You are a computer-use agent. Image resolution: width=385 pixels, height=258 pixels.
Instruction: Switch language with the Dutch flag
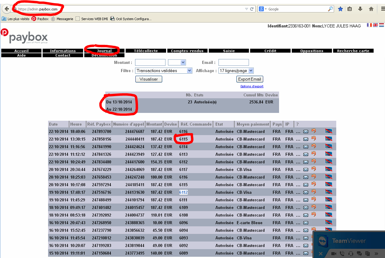[381, 25]
